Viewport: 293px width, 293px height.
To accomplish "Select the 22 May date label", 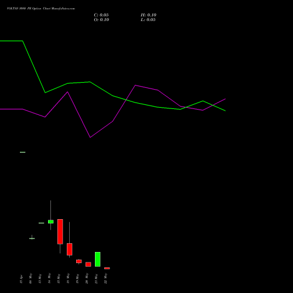I will [x=105, y=278].
